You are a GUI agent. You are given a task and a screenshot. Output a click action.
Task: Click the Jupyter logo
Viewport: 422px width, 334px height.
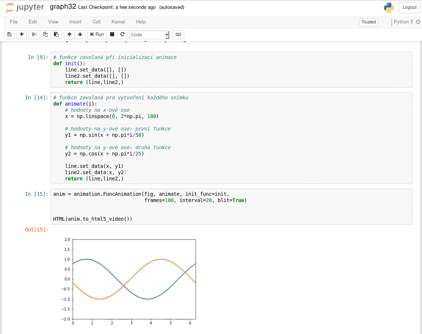coord(25,7)
